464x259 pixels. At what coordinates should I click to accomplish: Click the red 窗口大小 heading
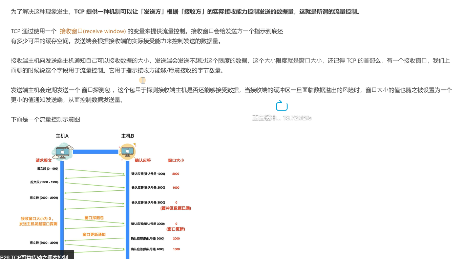(176, 160)
